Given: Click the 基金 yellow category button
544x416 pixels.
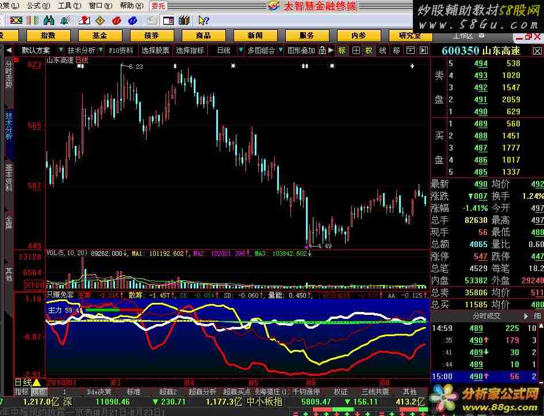Looking at the screenshot, I should (99, 35).
